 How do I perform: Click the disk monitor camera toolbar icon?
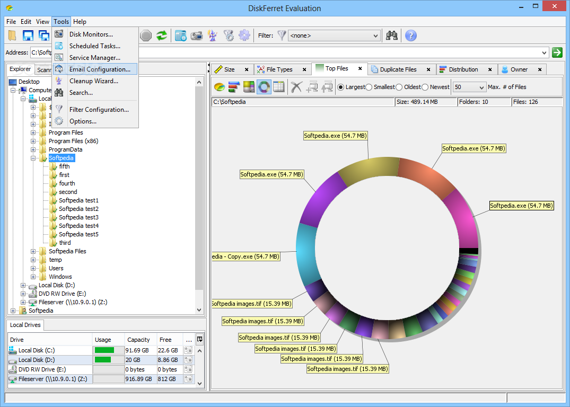[197, 36]
